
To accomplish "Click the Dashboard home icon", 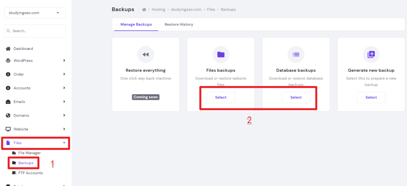I will pyautogui.click(x=8, y=49).
